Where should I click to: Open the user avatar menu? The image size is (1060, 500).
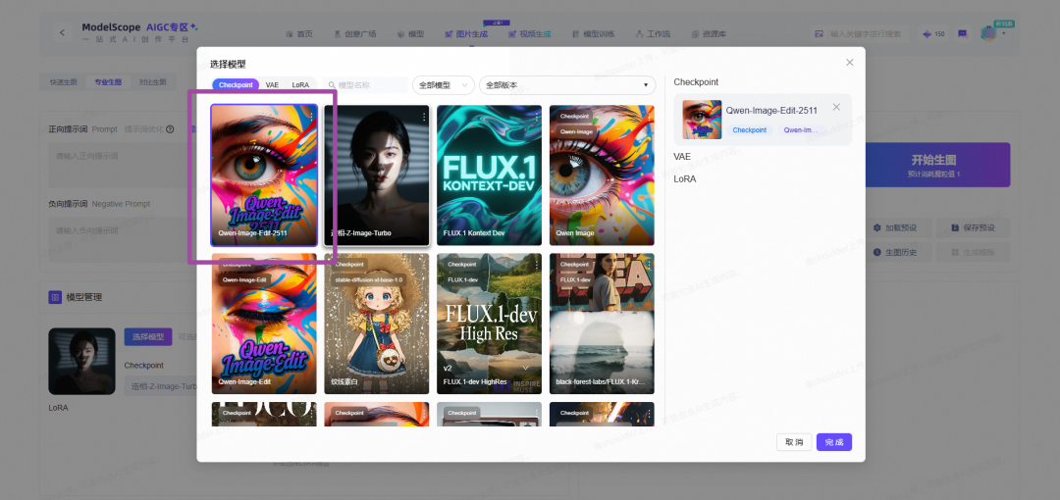tap(988, 33)
